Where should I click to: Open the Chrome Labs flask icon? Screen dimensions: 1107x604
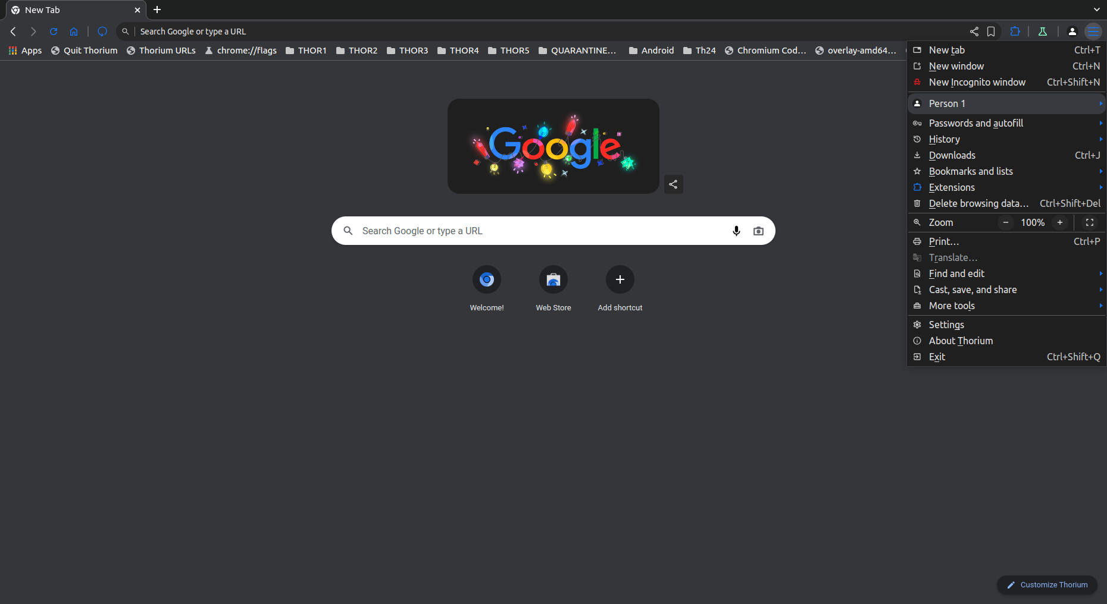point(1043,32)
